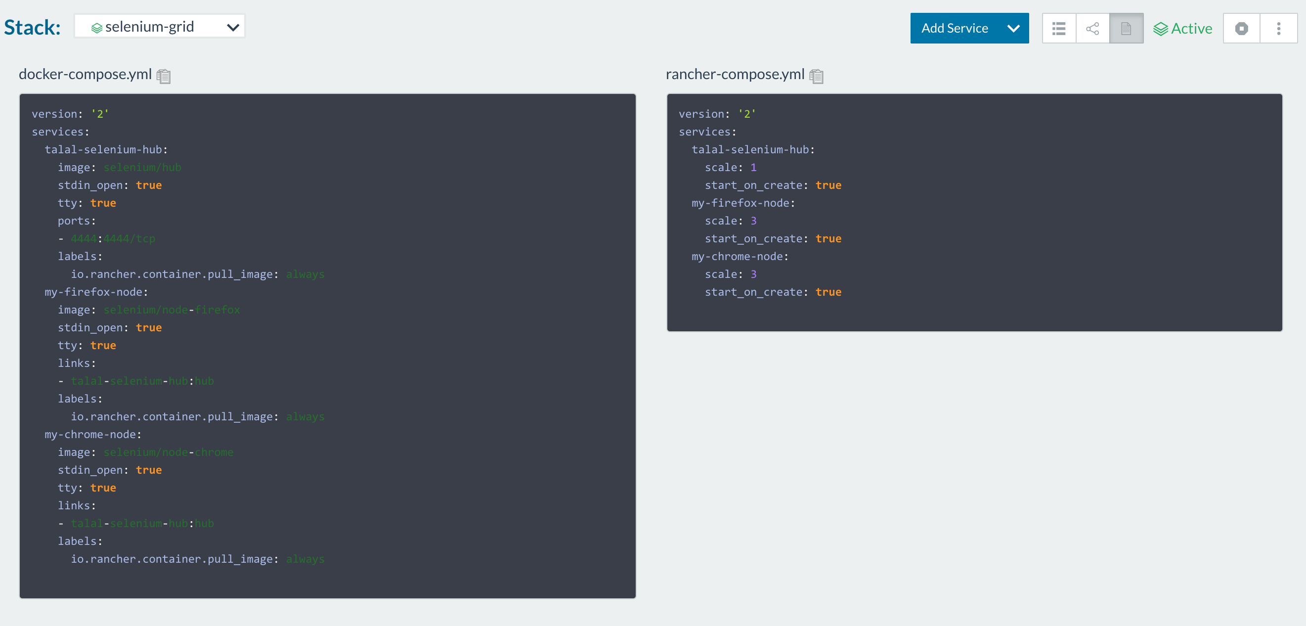Click the docker-compose.yml title
This screenshot has height=626, width=1306.
pyautogui.click(x=85, y=74)
